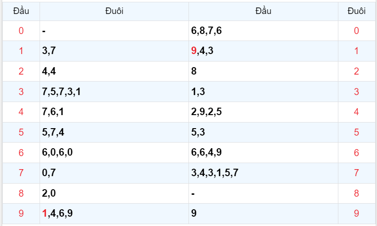Select the cell with "1,4,6,9"
Screen dimensions: 377x226
(57, 213)
